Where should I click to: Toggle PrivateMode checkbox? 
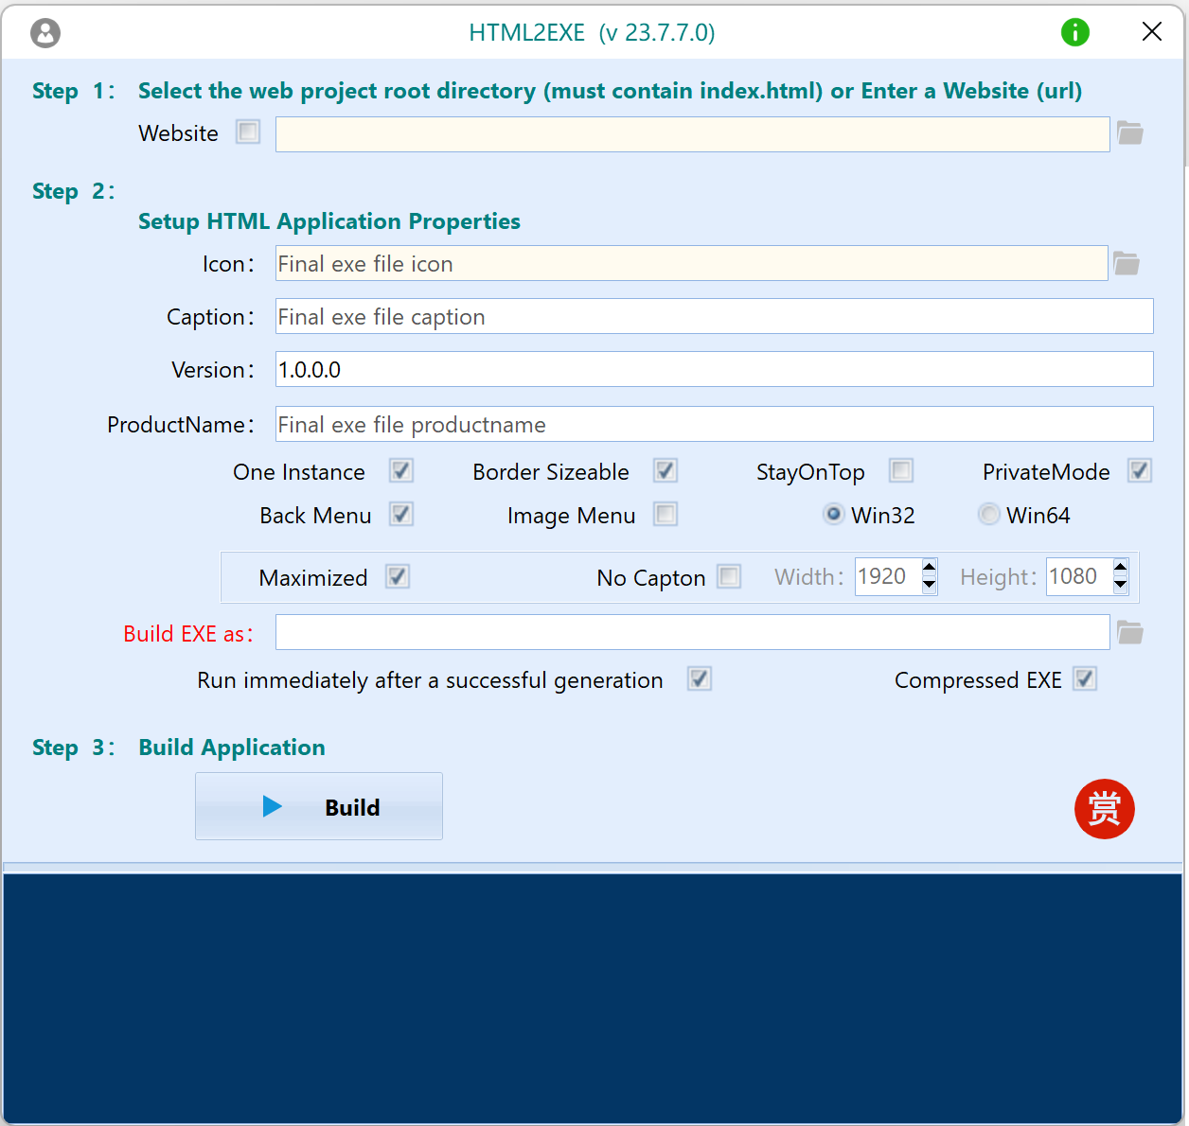tap(1140, 470)
